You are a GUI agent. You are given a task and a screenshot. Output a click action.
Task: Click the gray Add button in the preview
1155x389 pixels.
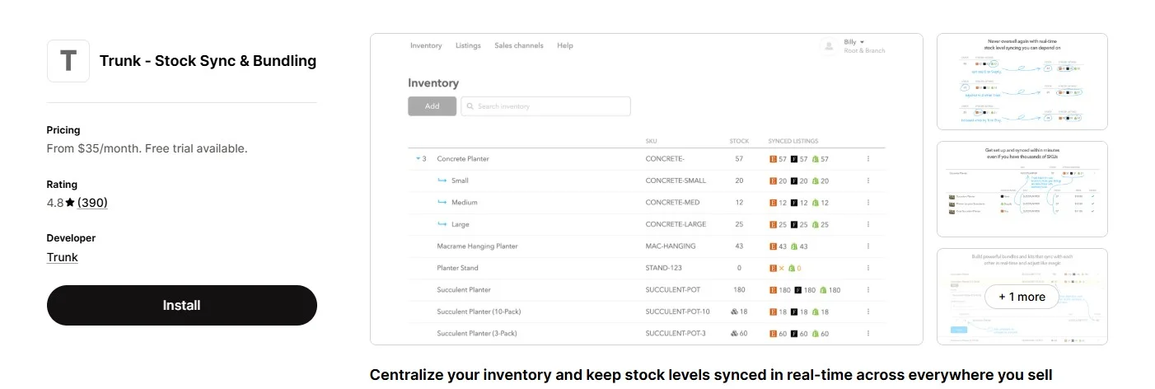coord(433,106)
